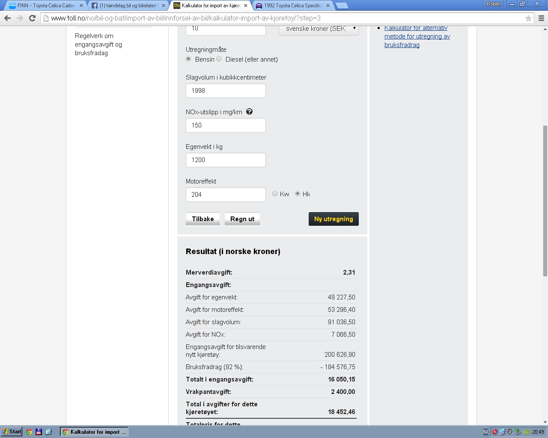Click the floppy disk quick launch icon
The image size is (548, 438).
coord(39,432)
